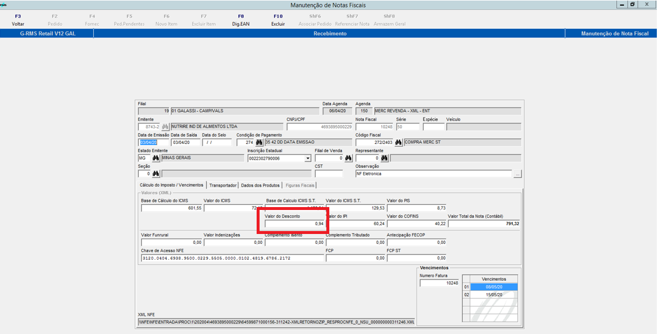Viewport: 658px width, 334px height.
Task: Focus the Complemento Isento field
Action: pos(295,242)
